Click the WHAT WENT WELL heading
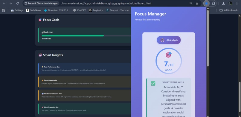 (173, 82)
